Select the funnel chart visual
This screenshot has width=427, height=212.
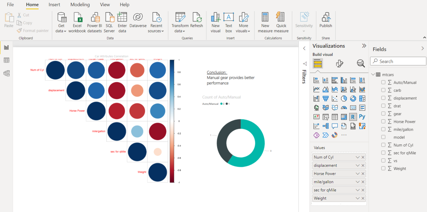coord(325,98)
